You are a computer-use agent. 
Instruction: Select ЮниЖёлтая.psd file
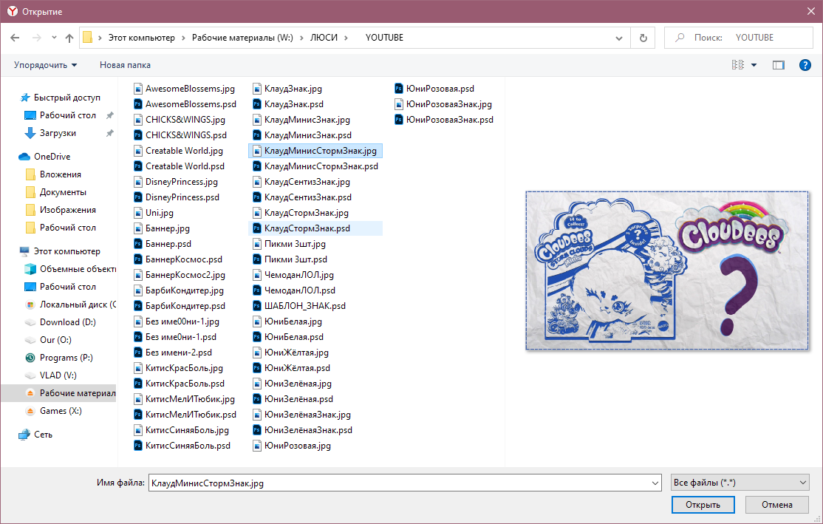[x=291, y=368]
